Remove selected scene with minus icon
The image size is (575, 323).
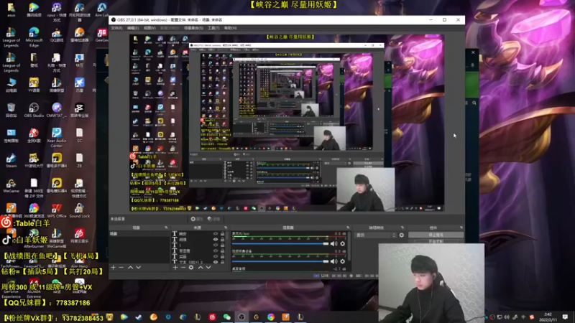[x=121, y=267]
